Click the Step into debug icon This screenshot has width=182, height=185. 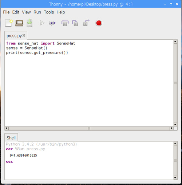(75, 23)
